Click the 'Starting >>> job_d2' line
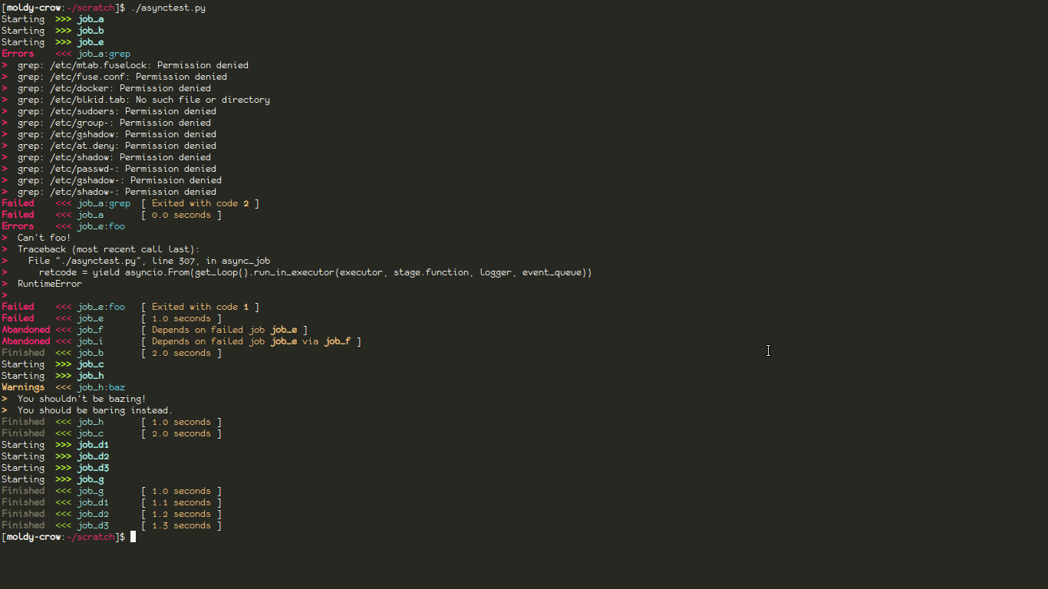The image size is (1048, 589). 55,456
